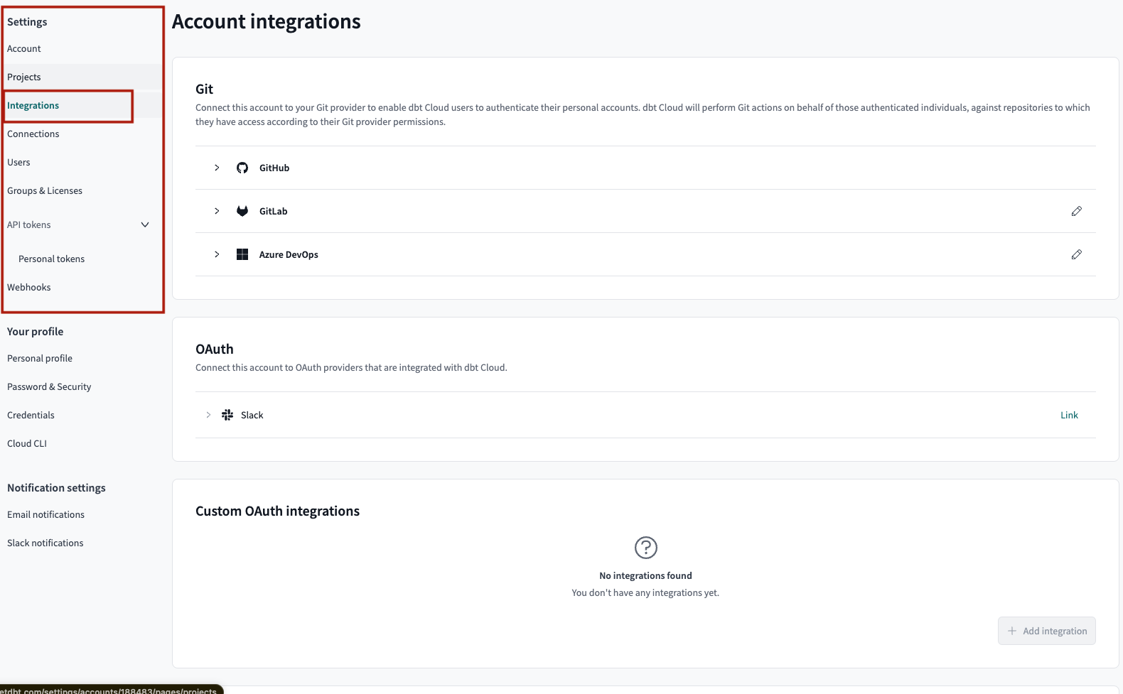
Task: Open Slack notifications settings
Action: point(45,543)
